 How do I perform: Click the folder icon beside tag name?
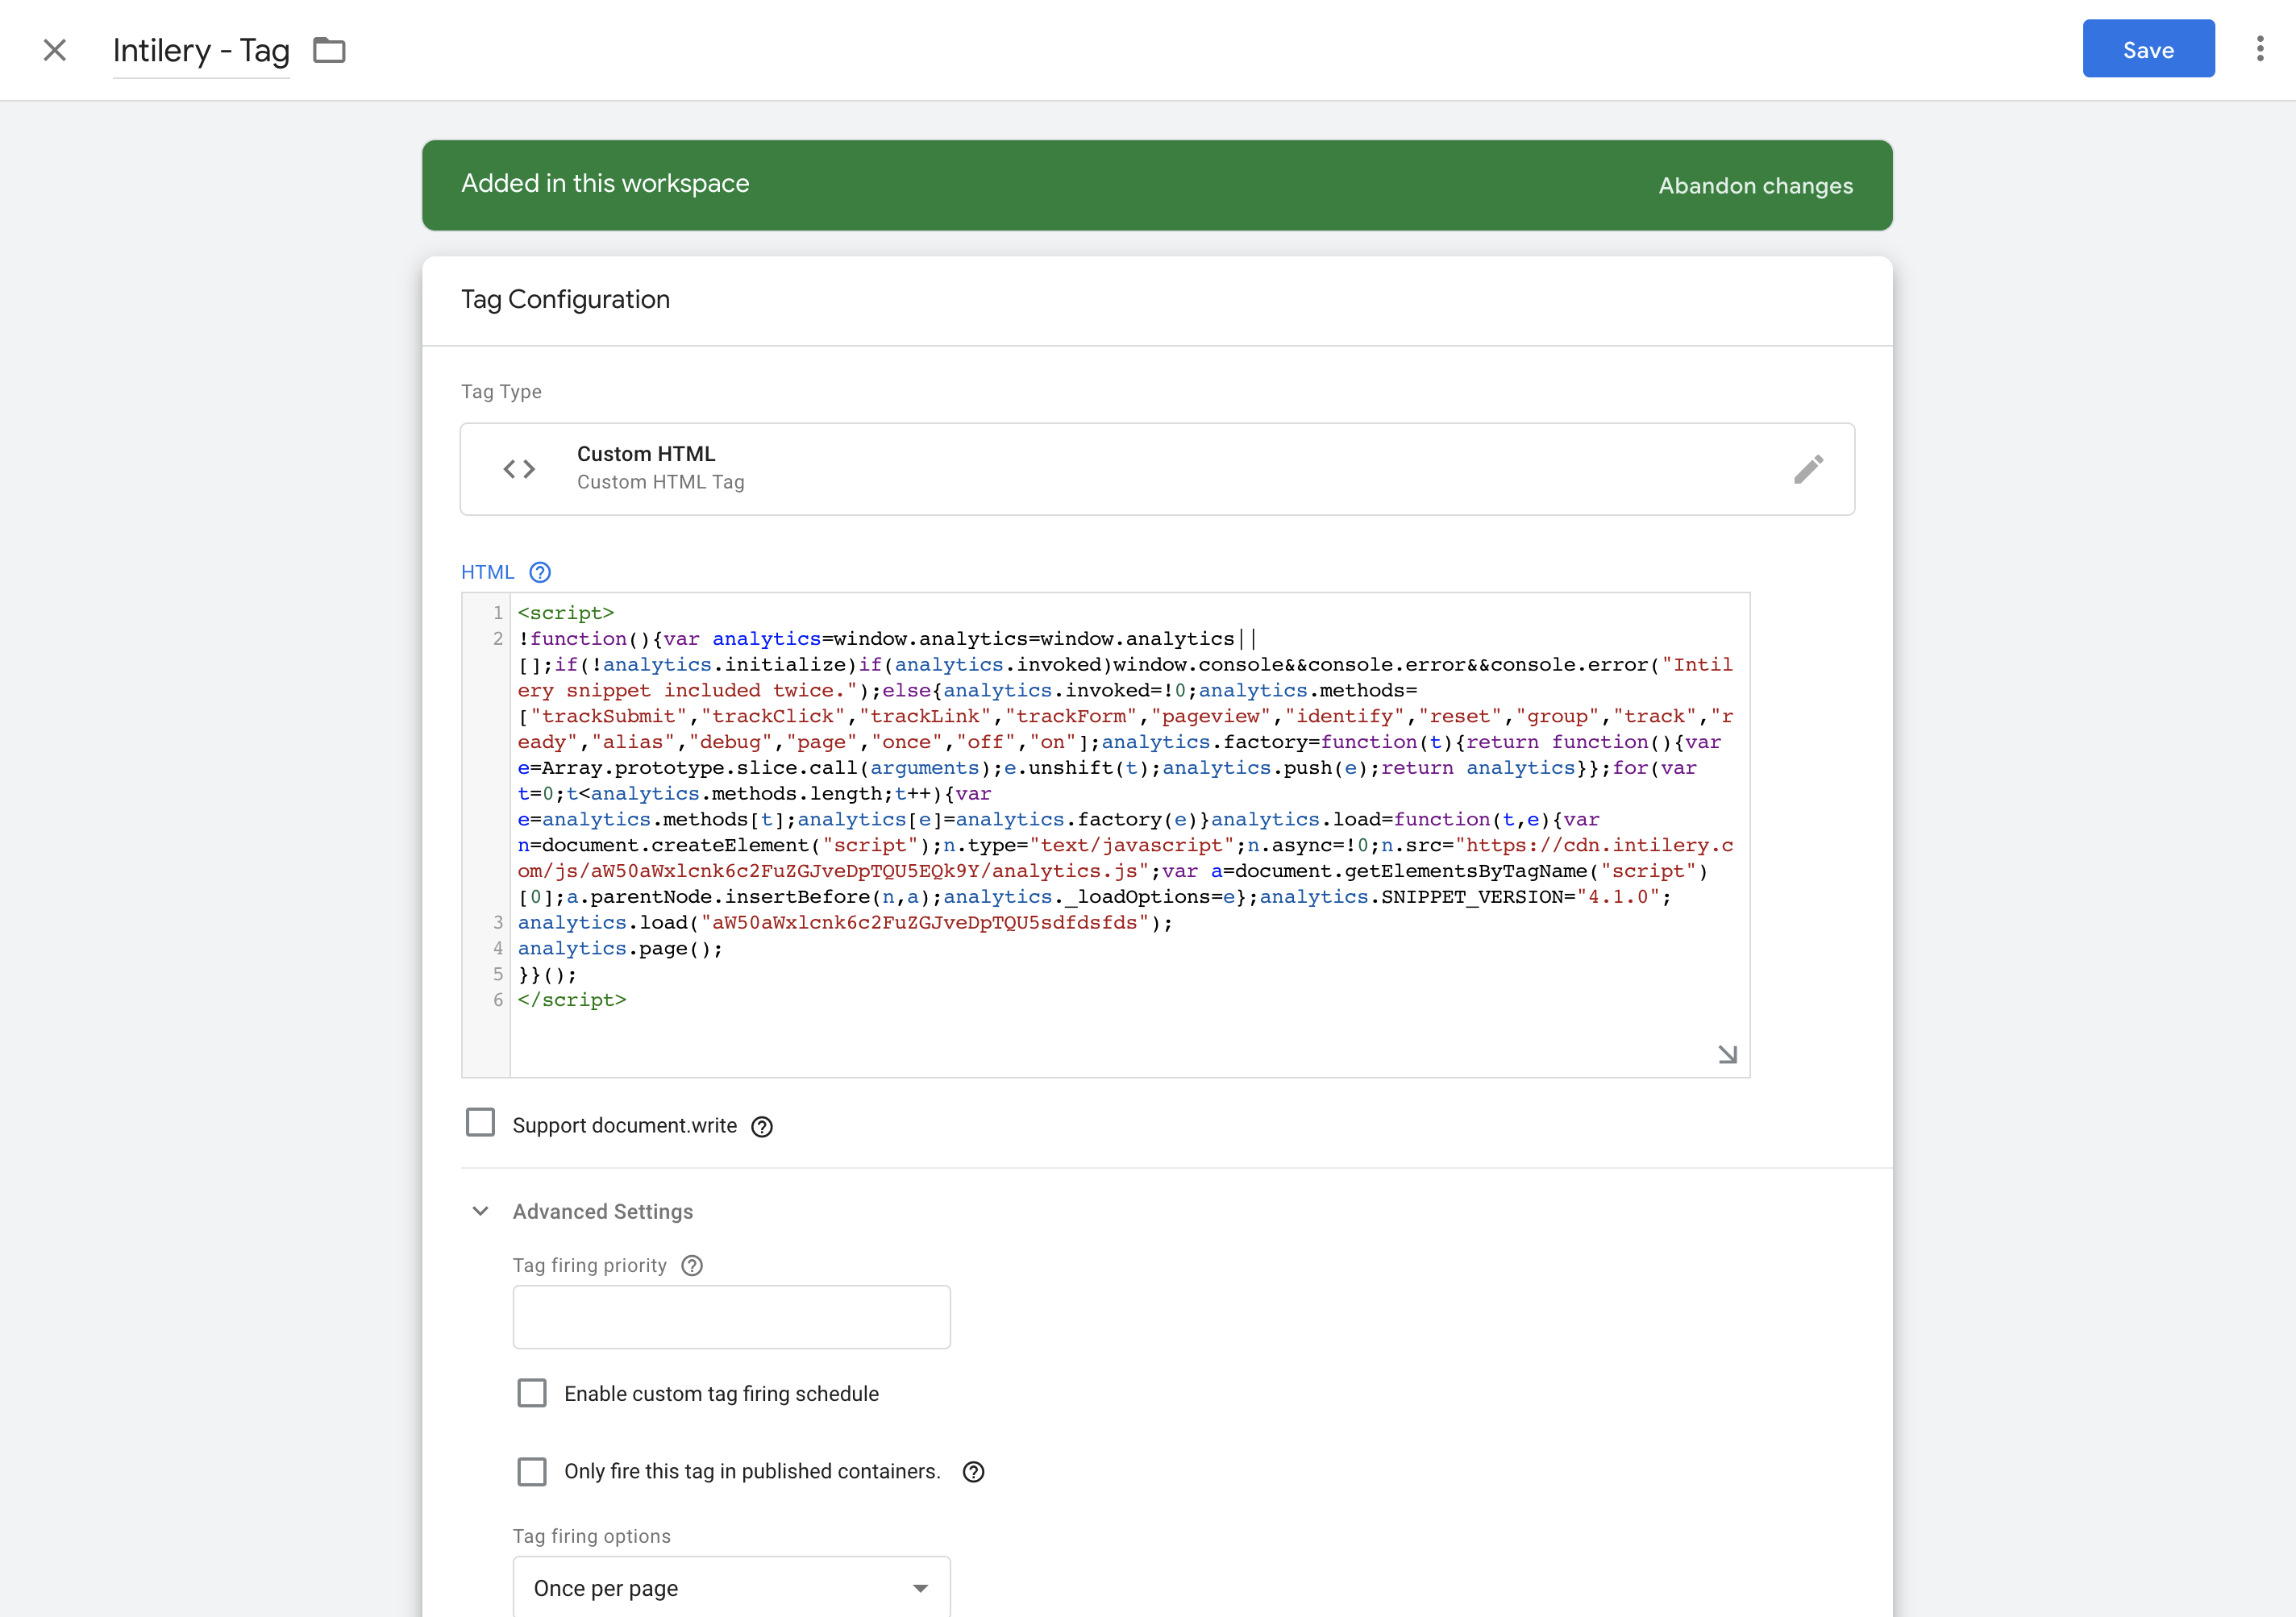pos(329,50)
